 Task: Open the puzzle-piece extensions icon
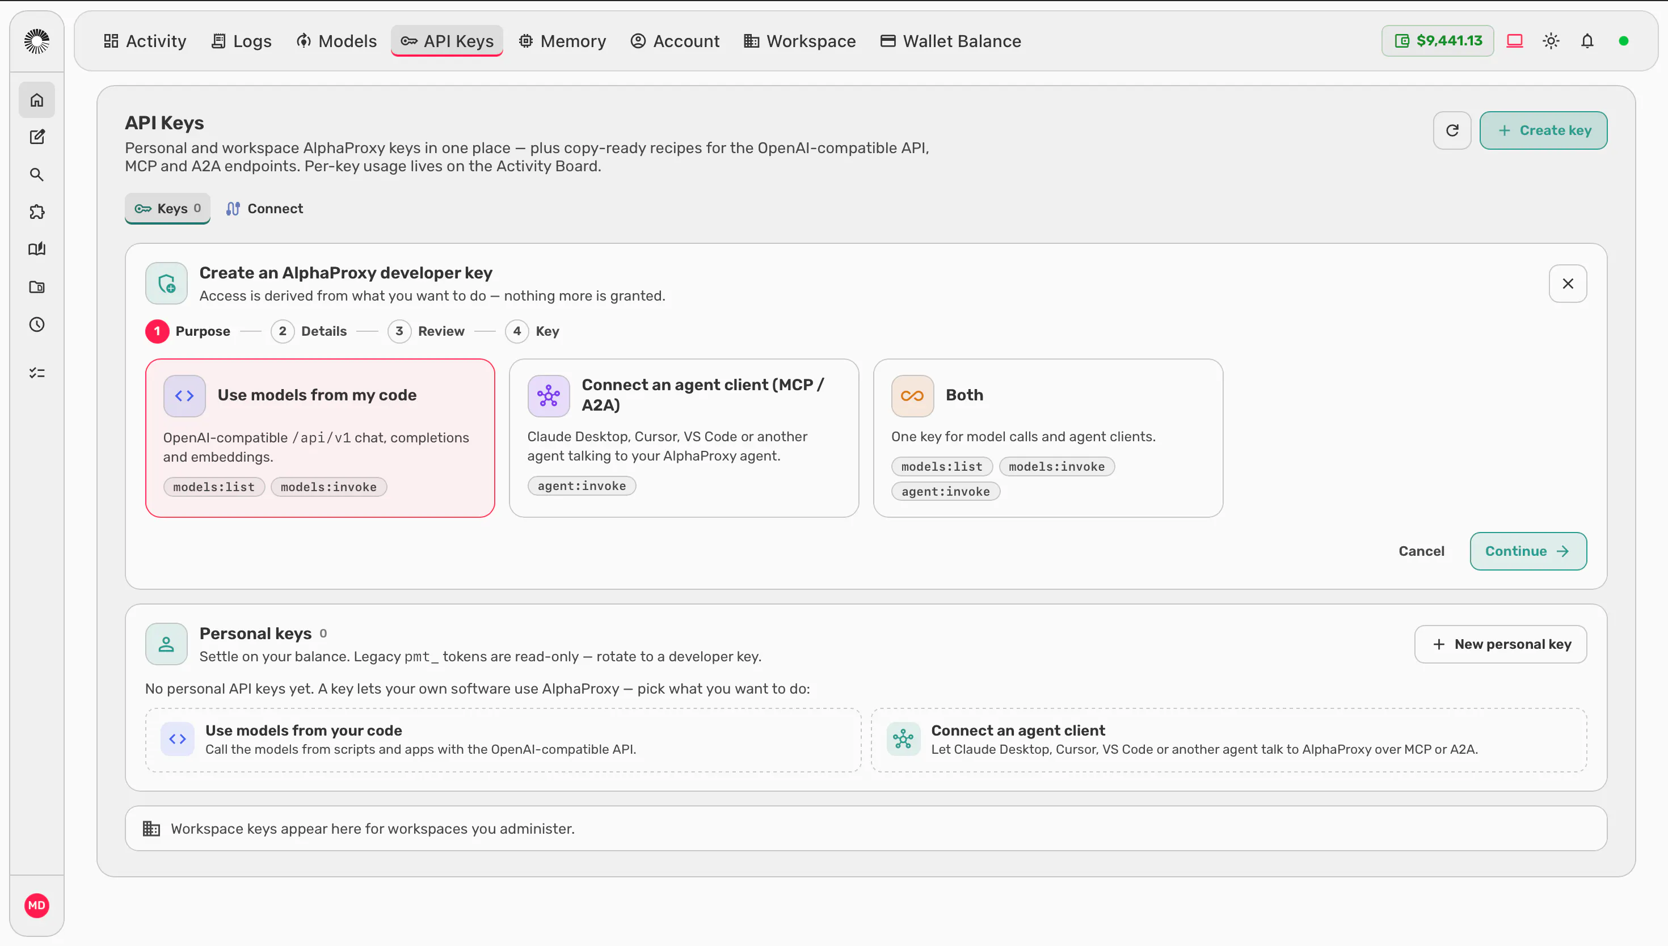tap(36, 212)
